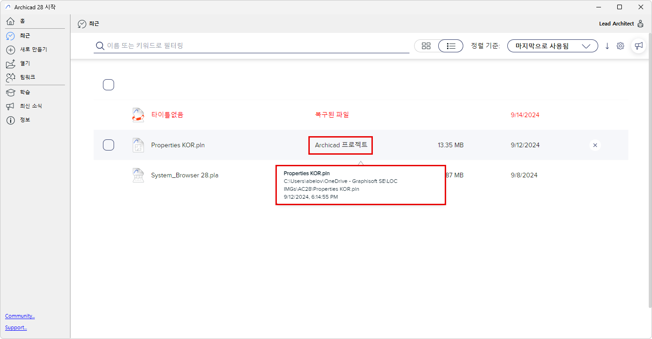Click the Lead Architect label
The height and width of the screenshot is (339, 652).
(616, 24)
